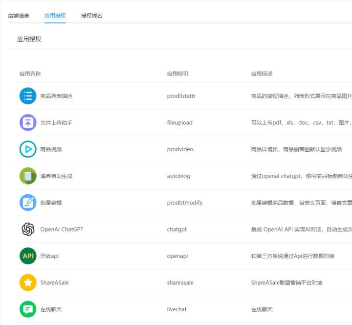
Task: Click the 商品列表描述 app name
Action: pyautogui.click(x=56, y=96)
